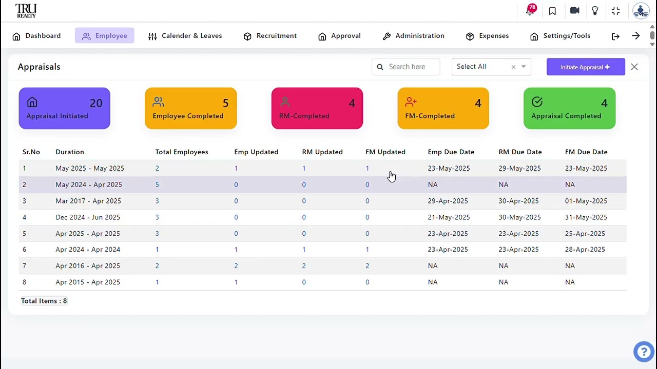Click the Employee Completed card icon
The width and height of the screenshot is (657, 369).
click(x=158, y=102)
